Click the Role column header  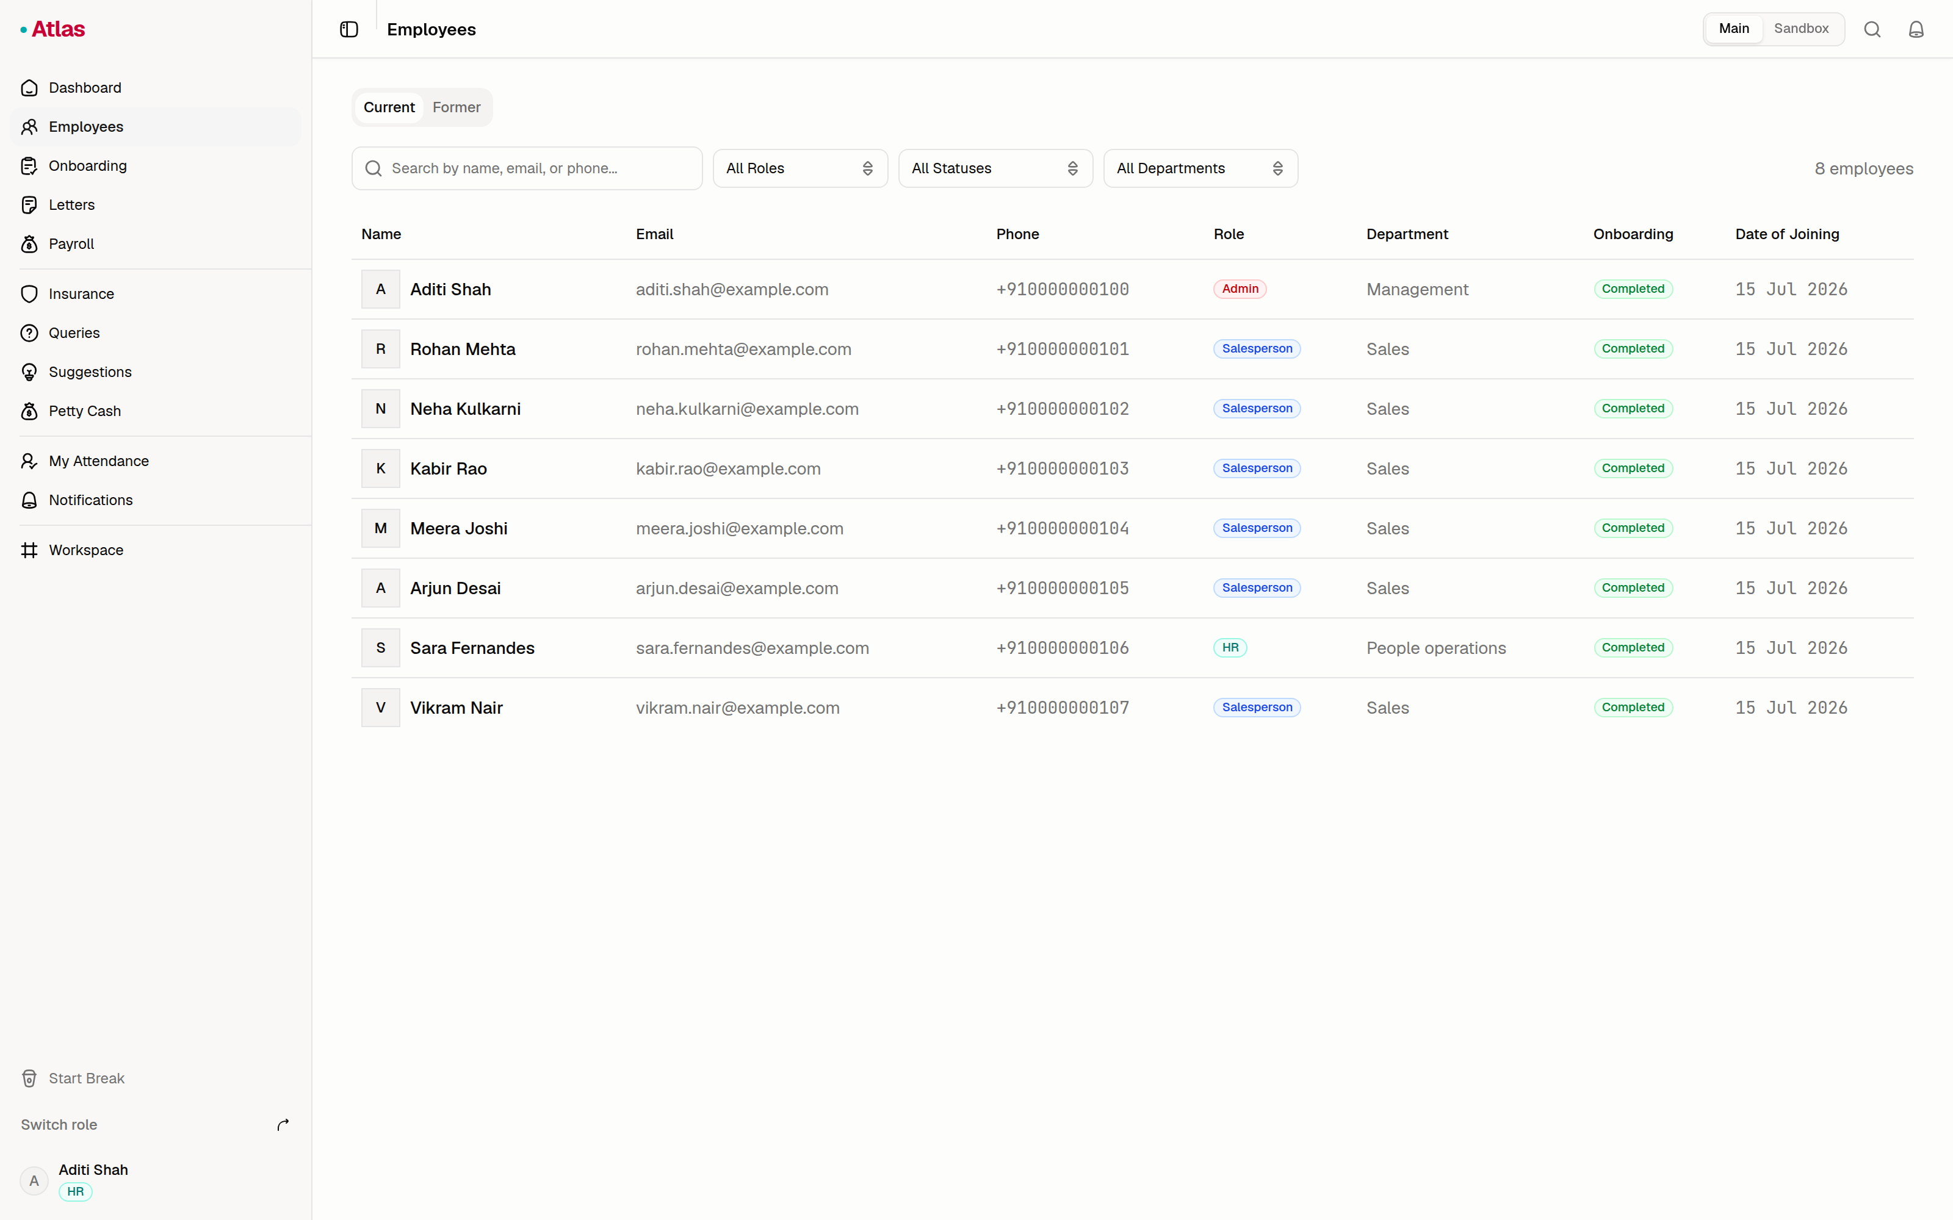(1229, 234)
